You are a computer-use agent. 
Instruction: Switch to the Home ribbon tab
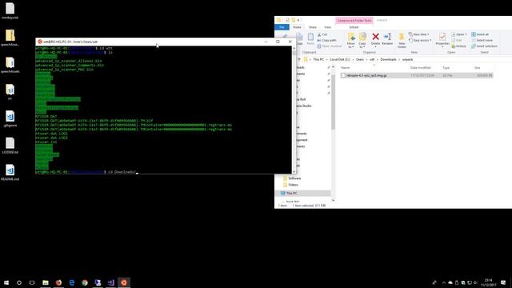coord(297,27)
